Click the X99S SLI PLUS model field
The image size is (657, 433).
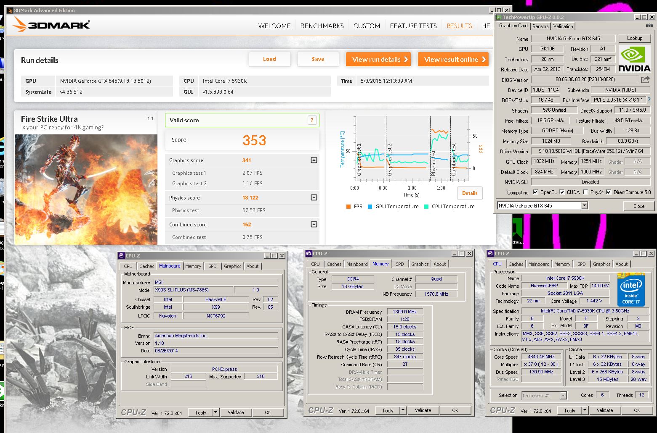(193, 290)
